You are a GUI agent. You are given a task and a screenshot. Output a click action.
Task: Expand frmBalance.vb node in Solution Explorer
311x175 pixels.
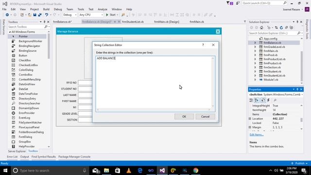point(255,43)
